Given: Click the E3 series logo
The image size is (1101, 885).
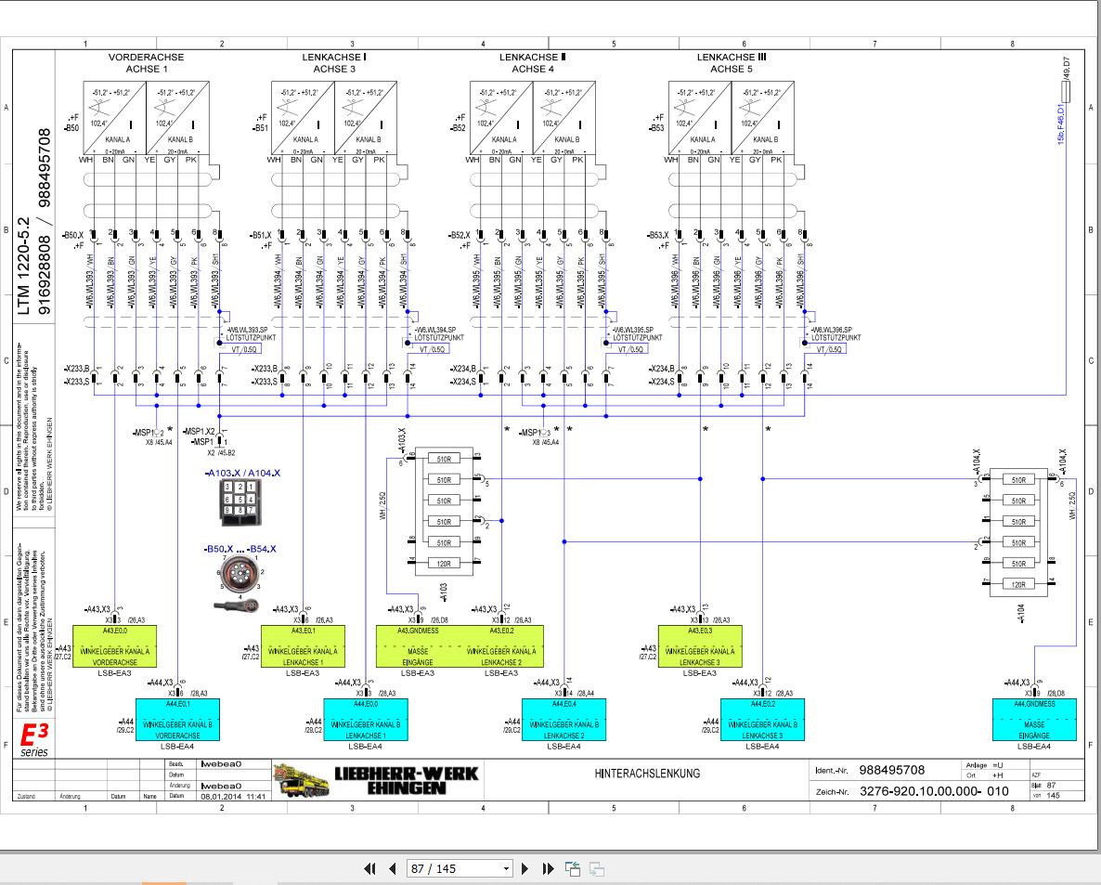Looking at the screenshot, I should (x=33, y=740).
